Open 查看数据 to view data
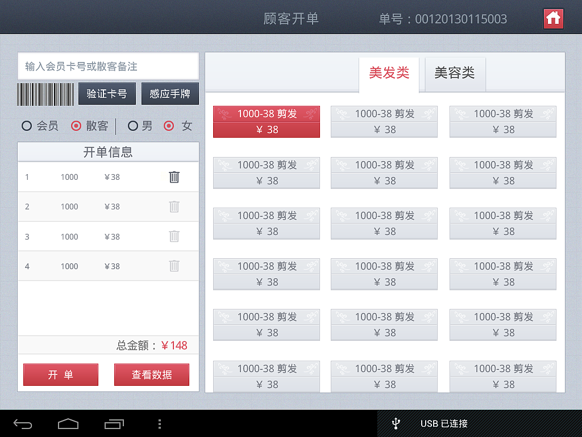The width and height of the screenshot is (582, 437). 152,374
